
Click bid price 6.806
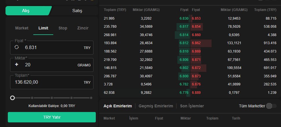point(184,60)
